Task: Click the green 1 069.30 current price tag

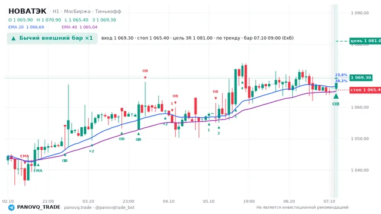Action: [361, 78]
